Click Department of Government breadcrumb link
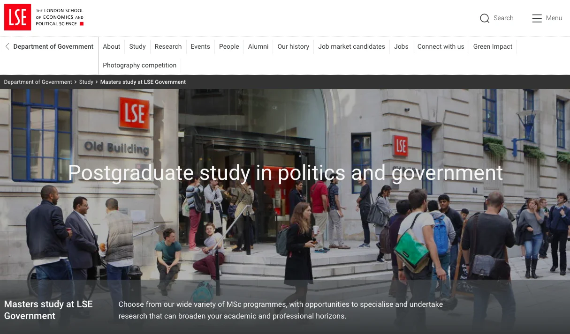The width and height of the screenshot is (570, 334). (x=38, y=82)
